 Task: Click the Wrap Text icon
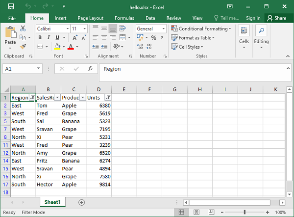(123, 28)
